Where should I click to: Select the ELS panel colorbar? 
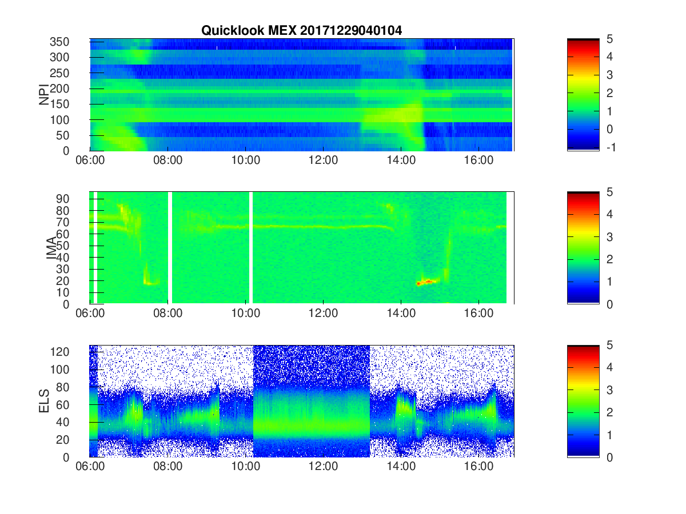pyautogui.click(x=583, y=401)
